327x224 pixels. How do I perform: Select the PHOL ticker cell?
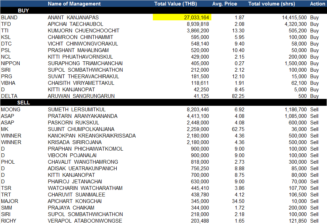pos(8,162)
